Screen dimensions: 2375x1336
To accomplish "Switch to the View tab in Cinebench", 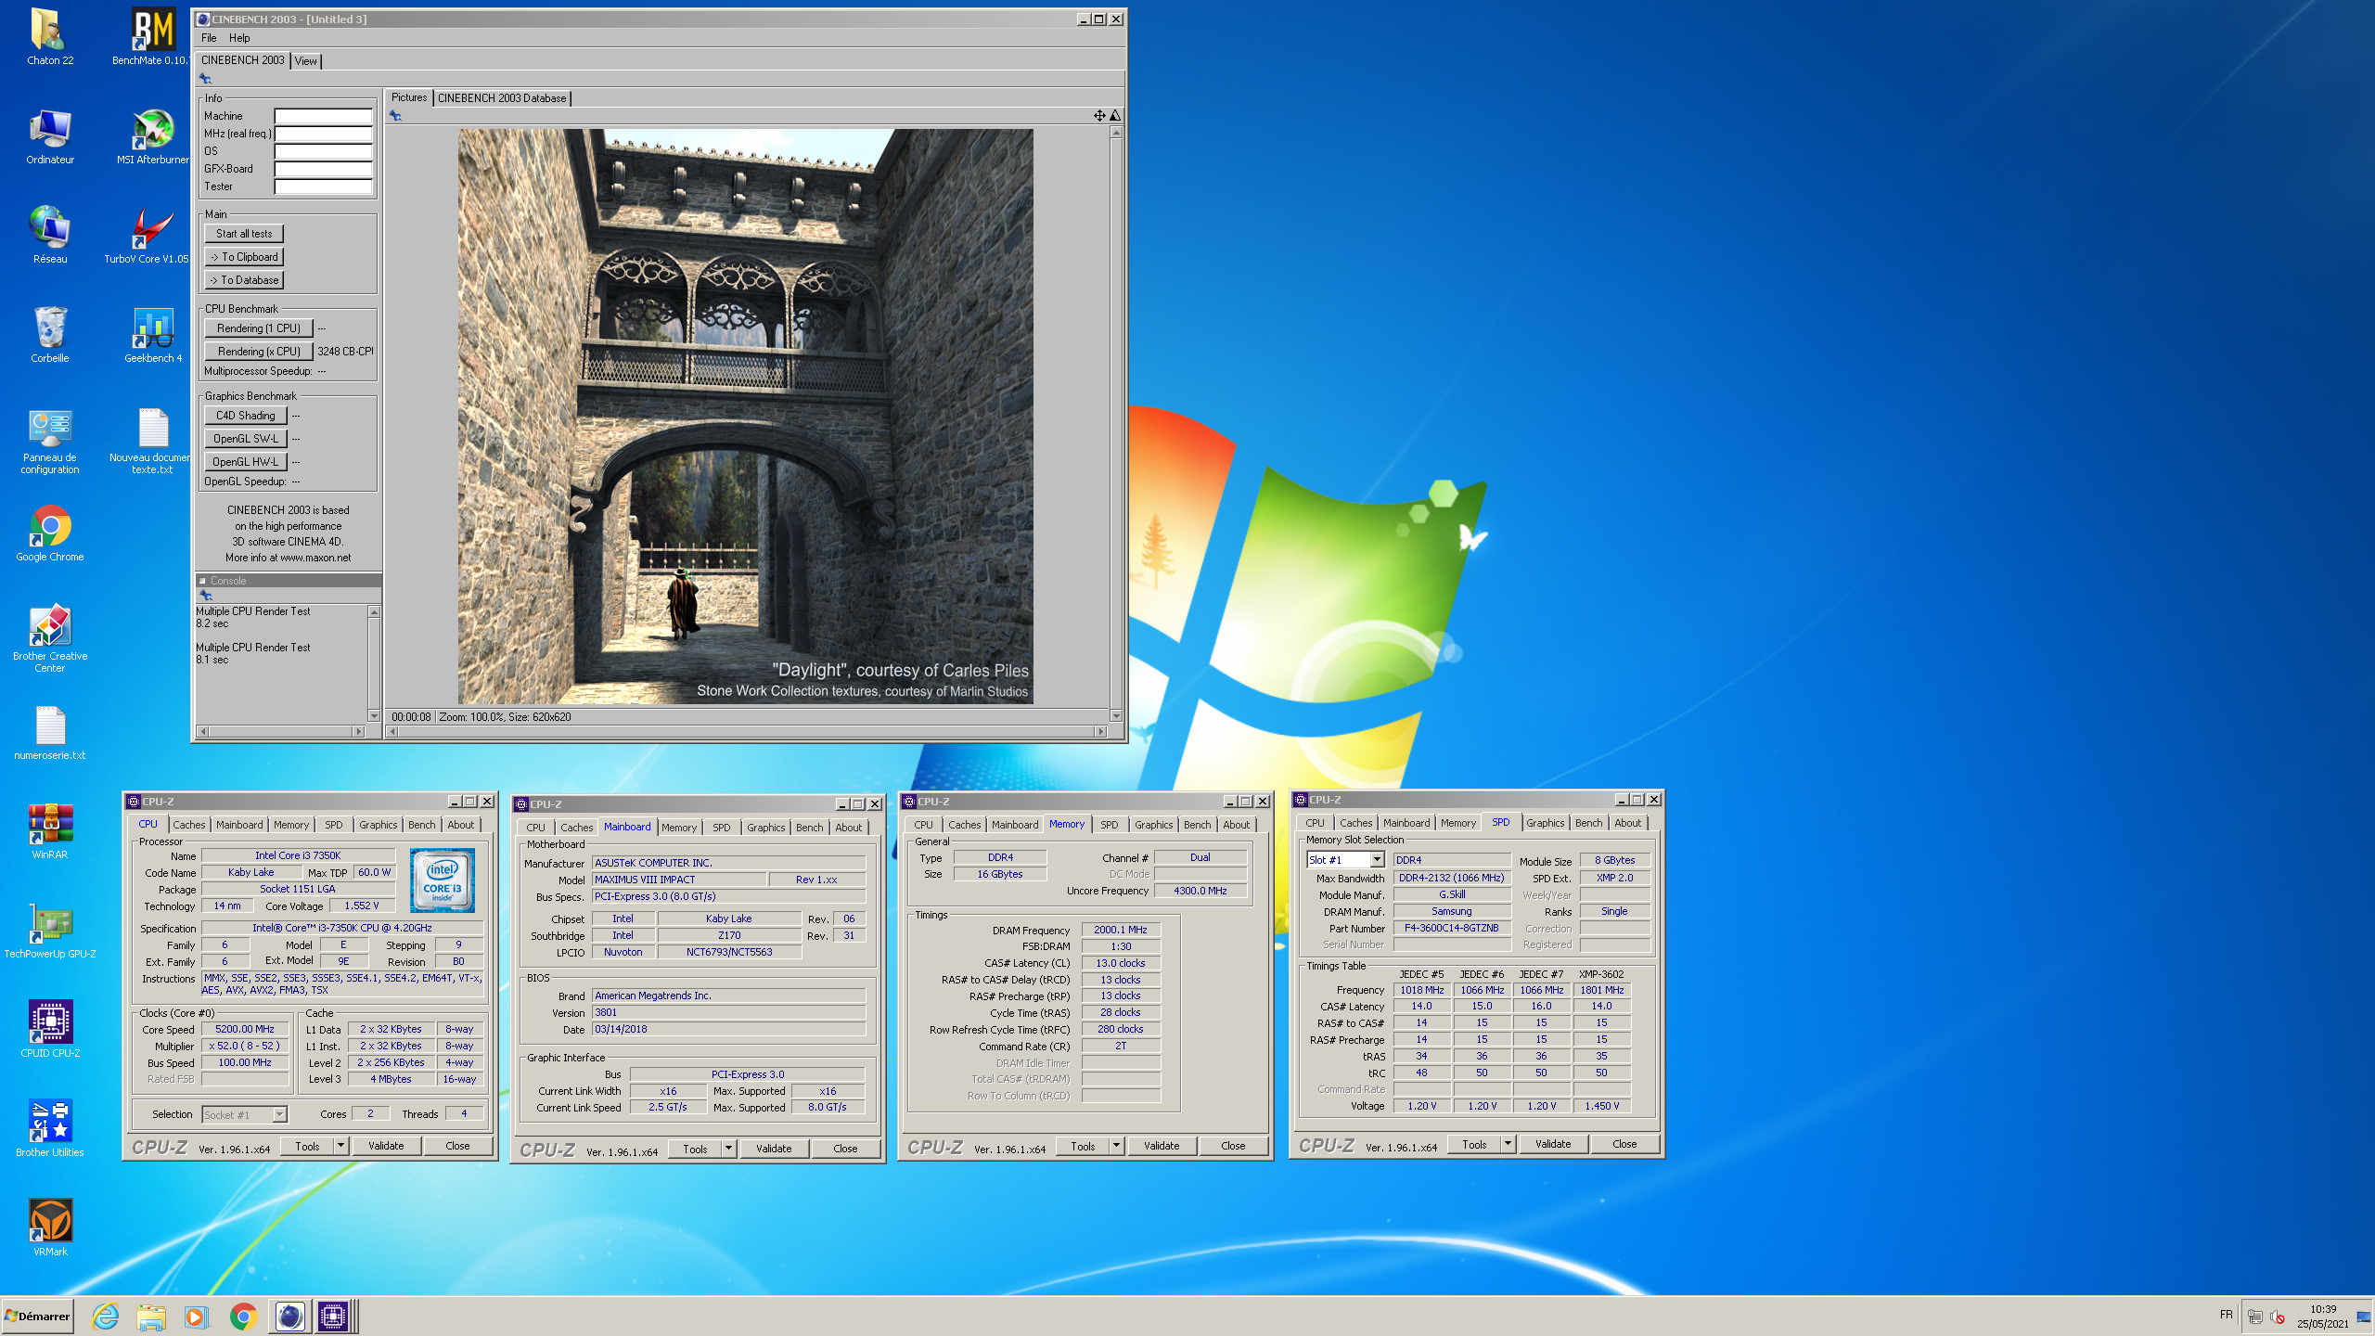I will pyautogui.click(x=306, y=61).
